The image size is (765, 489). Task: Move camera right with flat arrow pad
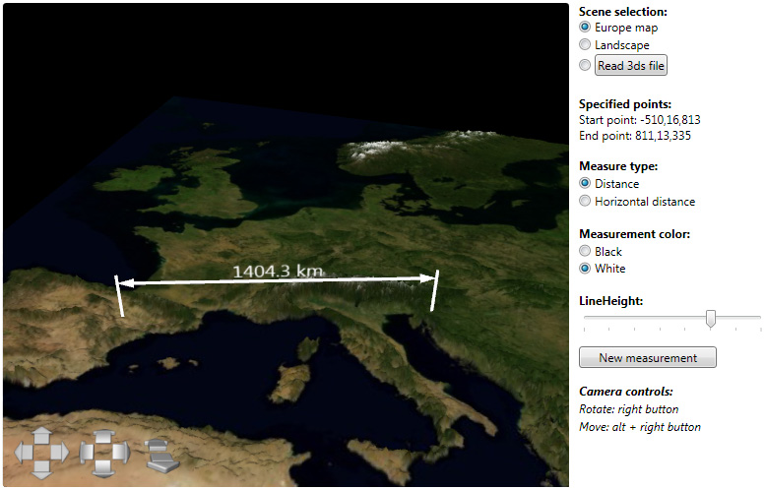point(59,453)
